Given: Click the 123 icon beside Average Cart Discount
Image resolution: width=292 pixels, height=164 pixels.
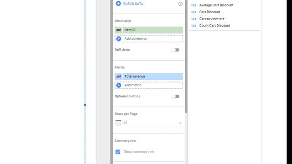Looking at the screenshot, I should (193, 5).
